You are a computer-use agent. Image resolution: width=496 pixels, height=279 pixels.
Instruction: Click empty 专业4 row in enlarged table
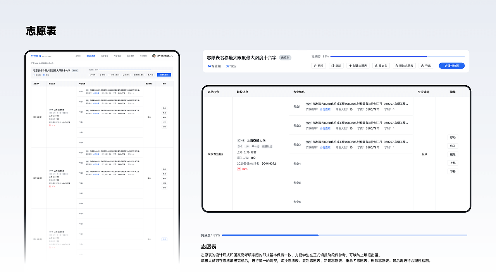click(351, 164)
